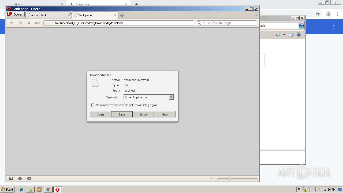Image resolution: width=343 pixels, height=193 pixels.
Task: Open Opera password wand key icon
Action: (38, 23)
